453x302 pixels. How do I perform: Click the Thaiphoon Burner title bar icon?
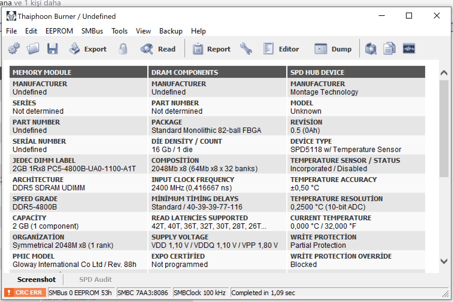pos(11,16)
